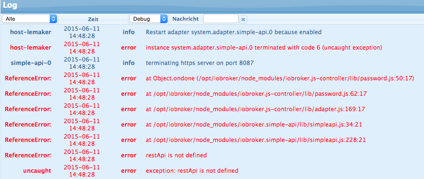This screenshot has width=424, height=179.
Task: Click the timestamp of the Restart adapter row
Action: pyautogui.click(x=82, y=32)
